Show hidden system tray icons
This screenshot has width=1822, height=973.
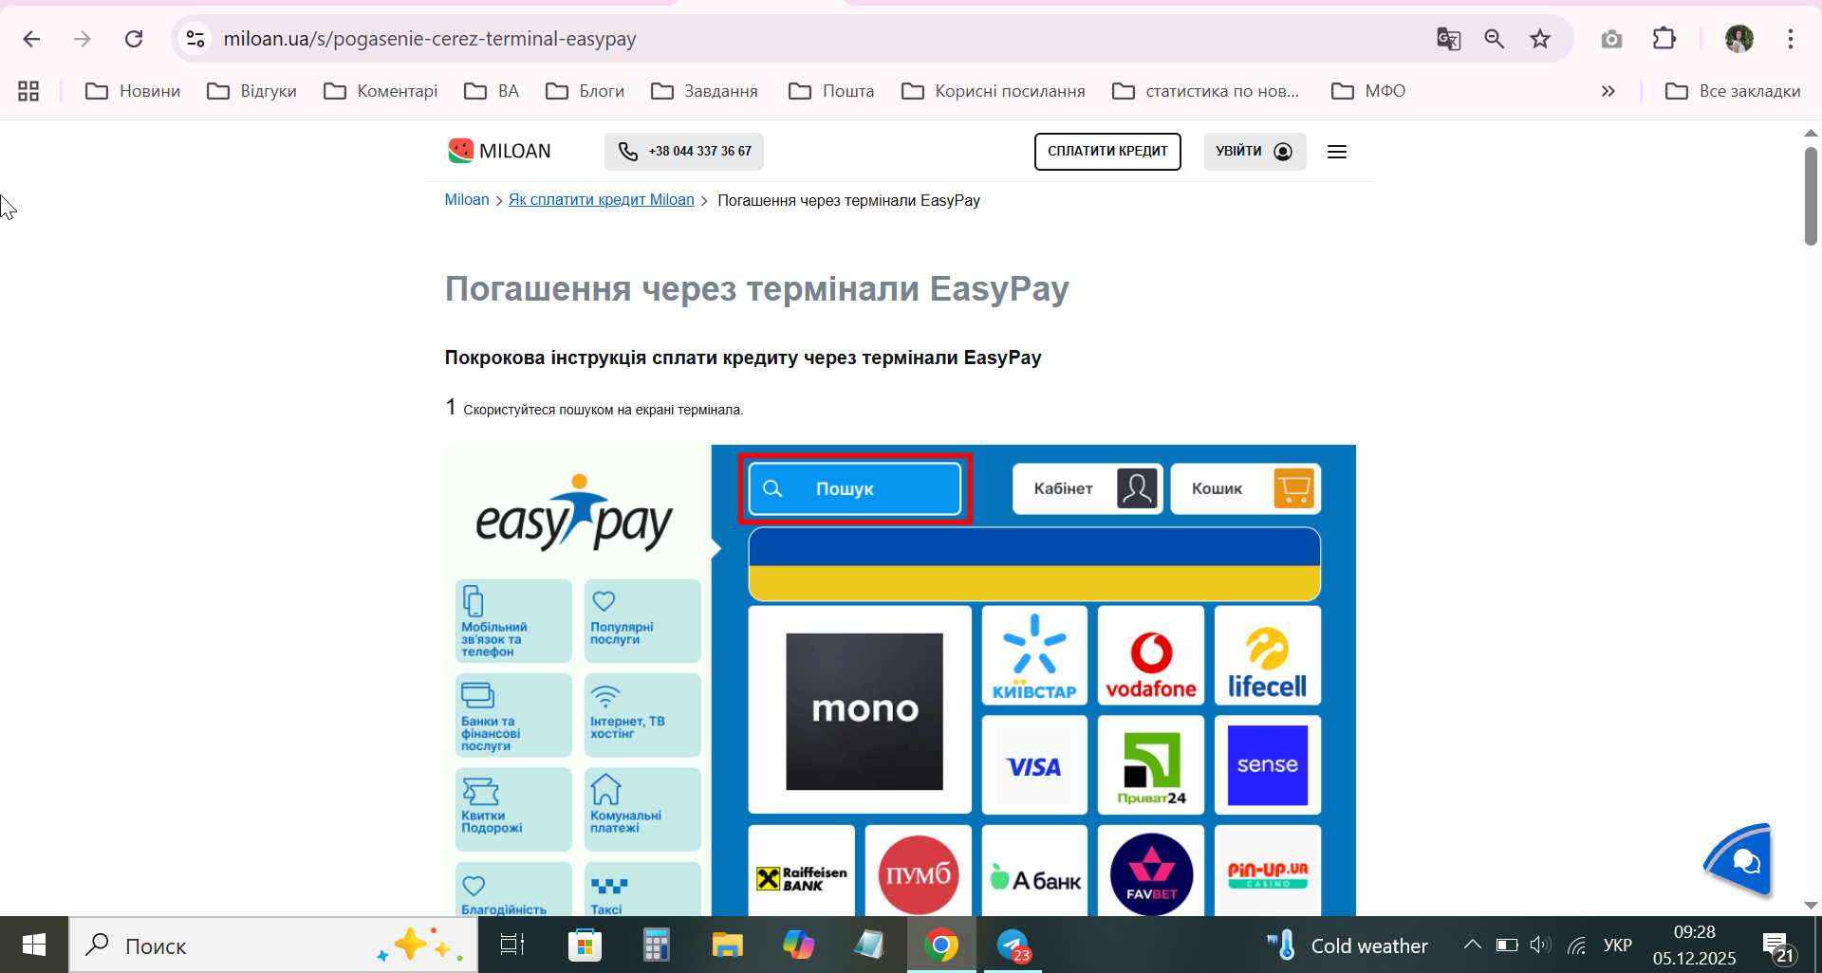1472,945
